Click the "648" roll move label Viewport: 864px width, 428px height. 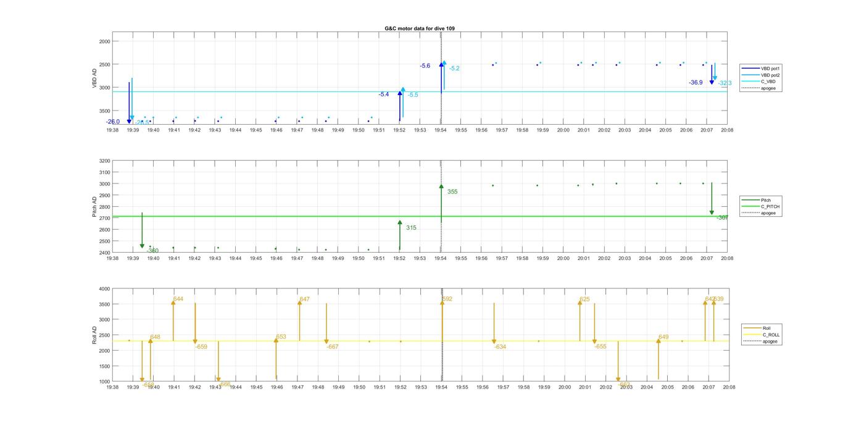click(x=155, y=337)
